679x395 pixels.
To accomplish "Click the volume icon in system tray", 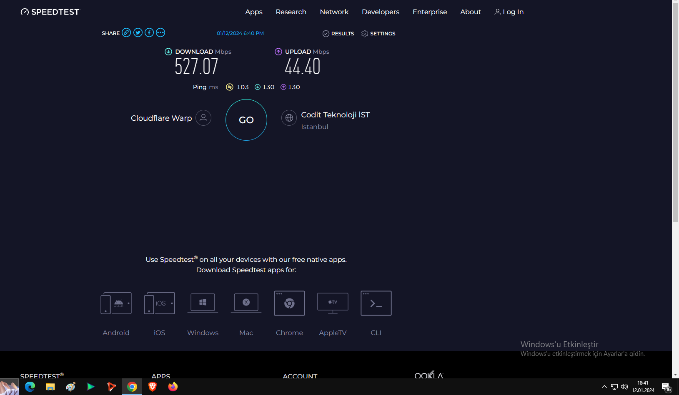I will pyautogui.click(x=624, y=387).
